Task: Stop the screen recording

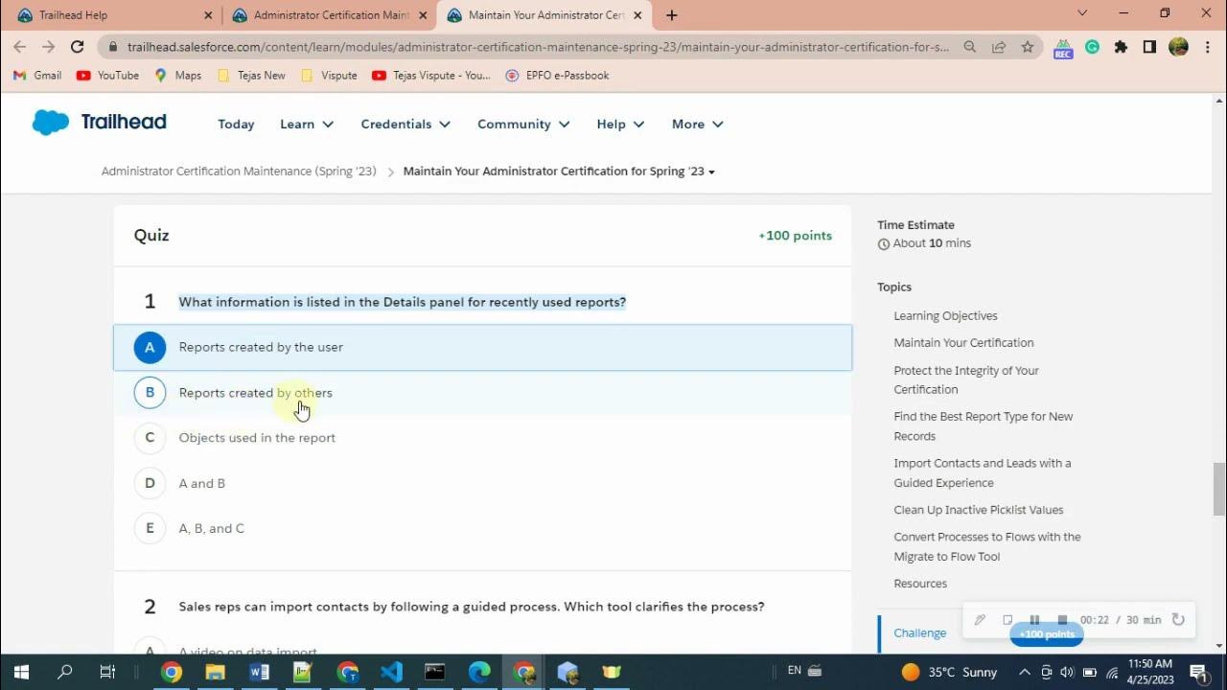Action: 1062,620
